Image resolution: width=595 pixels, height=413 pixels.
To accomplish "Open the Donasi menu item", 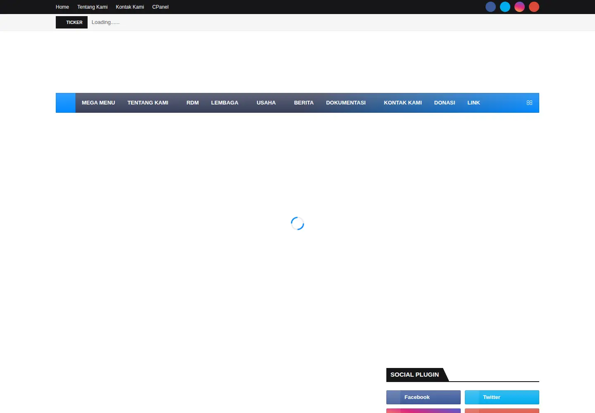I will tap(445, 103).
